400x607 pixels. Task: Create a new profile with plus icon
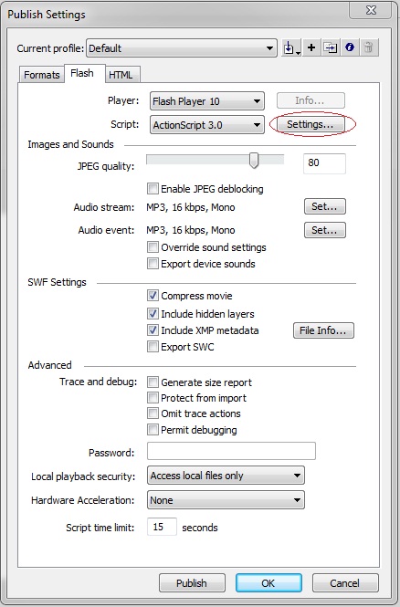pos(311,48)
